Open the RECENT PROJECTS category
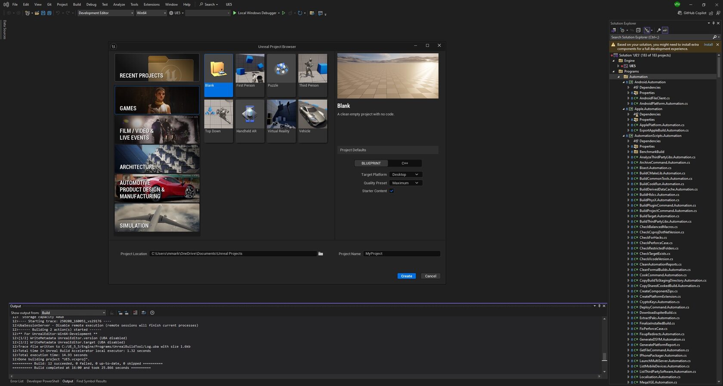This screenshot has width=723, height=386. tap(157, 68)
